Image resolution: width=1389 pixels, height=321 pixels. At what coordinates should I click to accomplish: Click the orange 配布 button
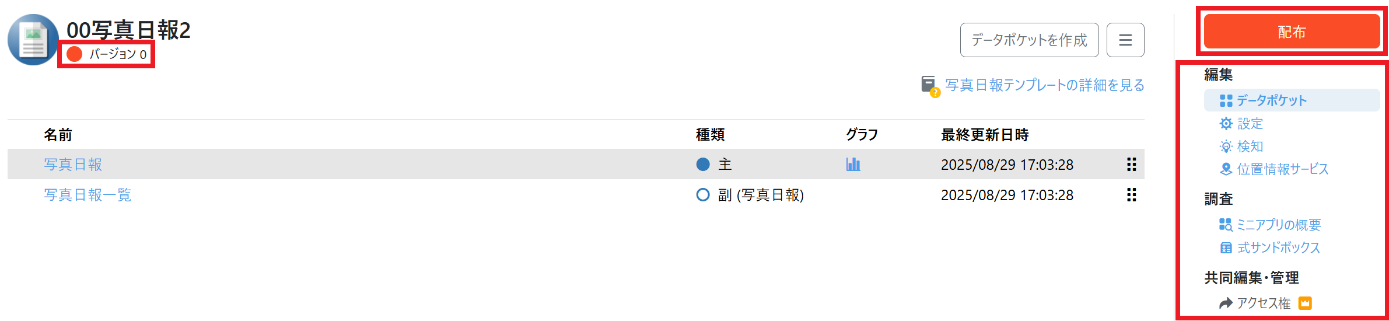1292,32
